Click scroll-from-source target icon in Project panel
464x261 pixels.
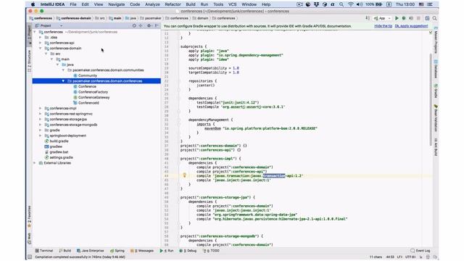(134, 26)
